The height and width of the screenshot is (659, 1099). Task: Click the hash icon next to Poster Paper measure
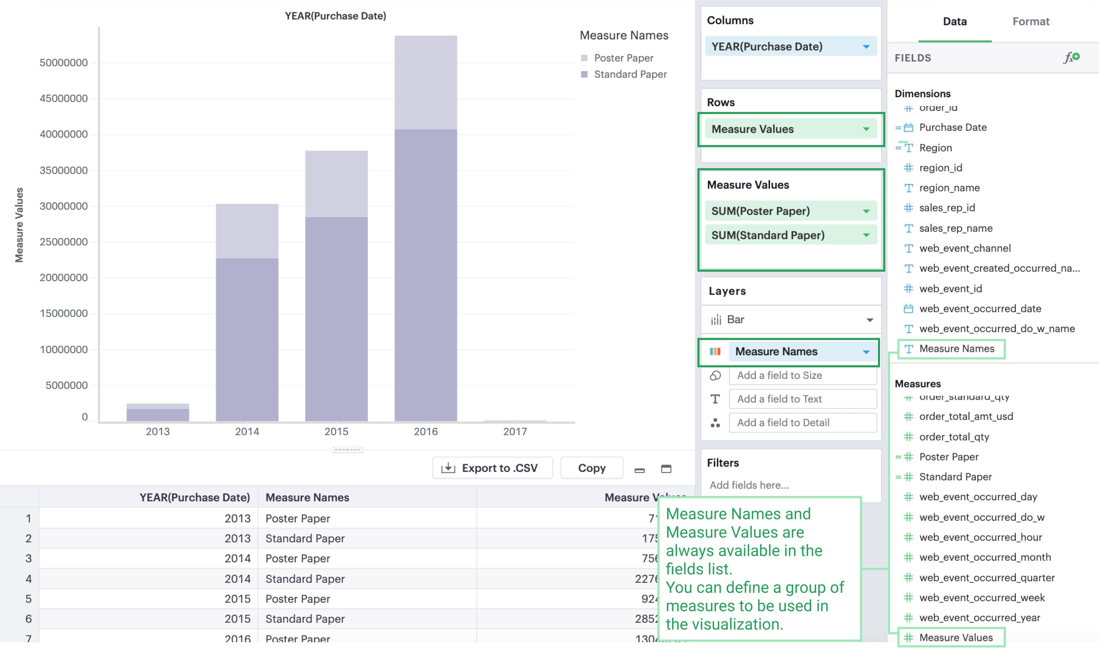point(908,457)
